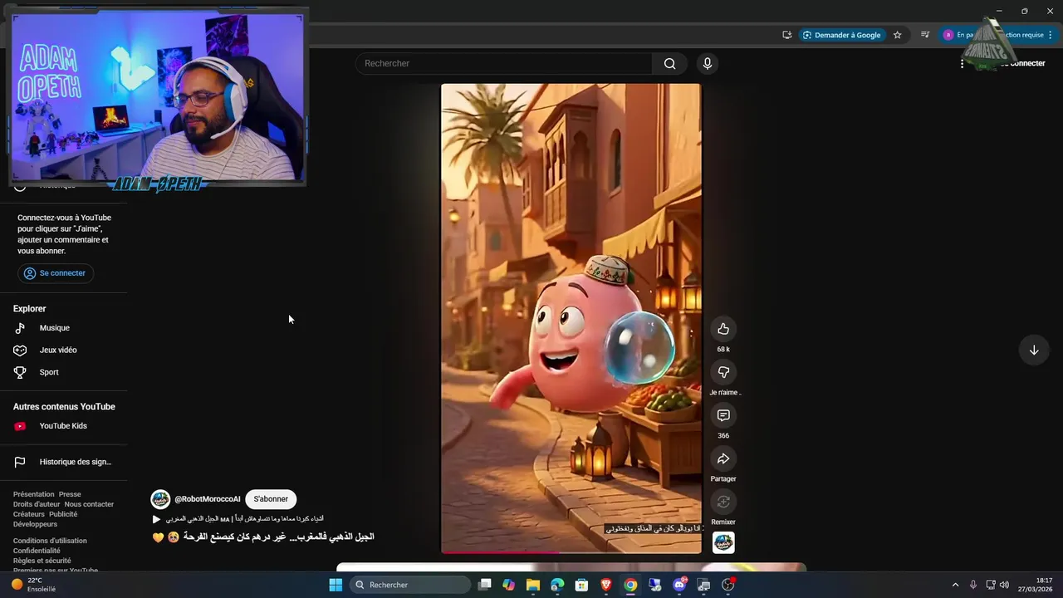The width and height of the screenshot is (1063, 598).
Task: Open Microsoft Store from the taskbar
Action: 582,585
